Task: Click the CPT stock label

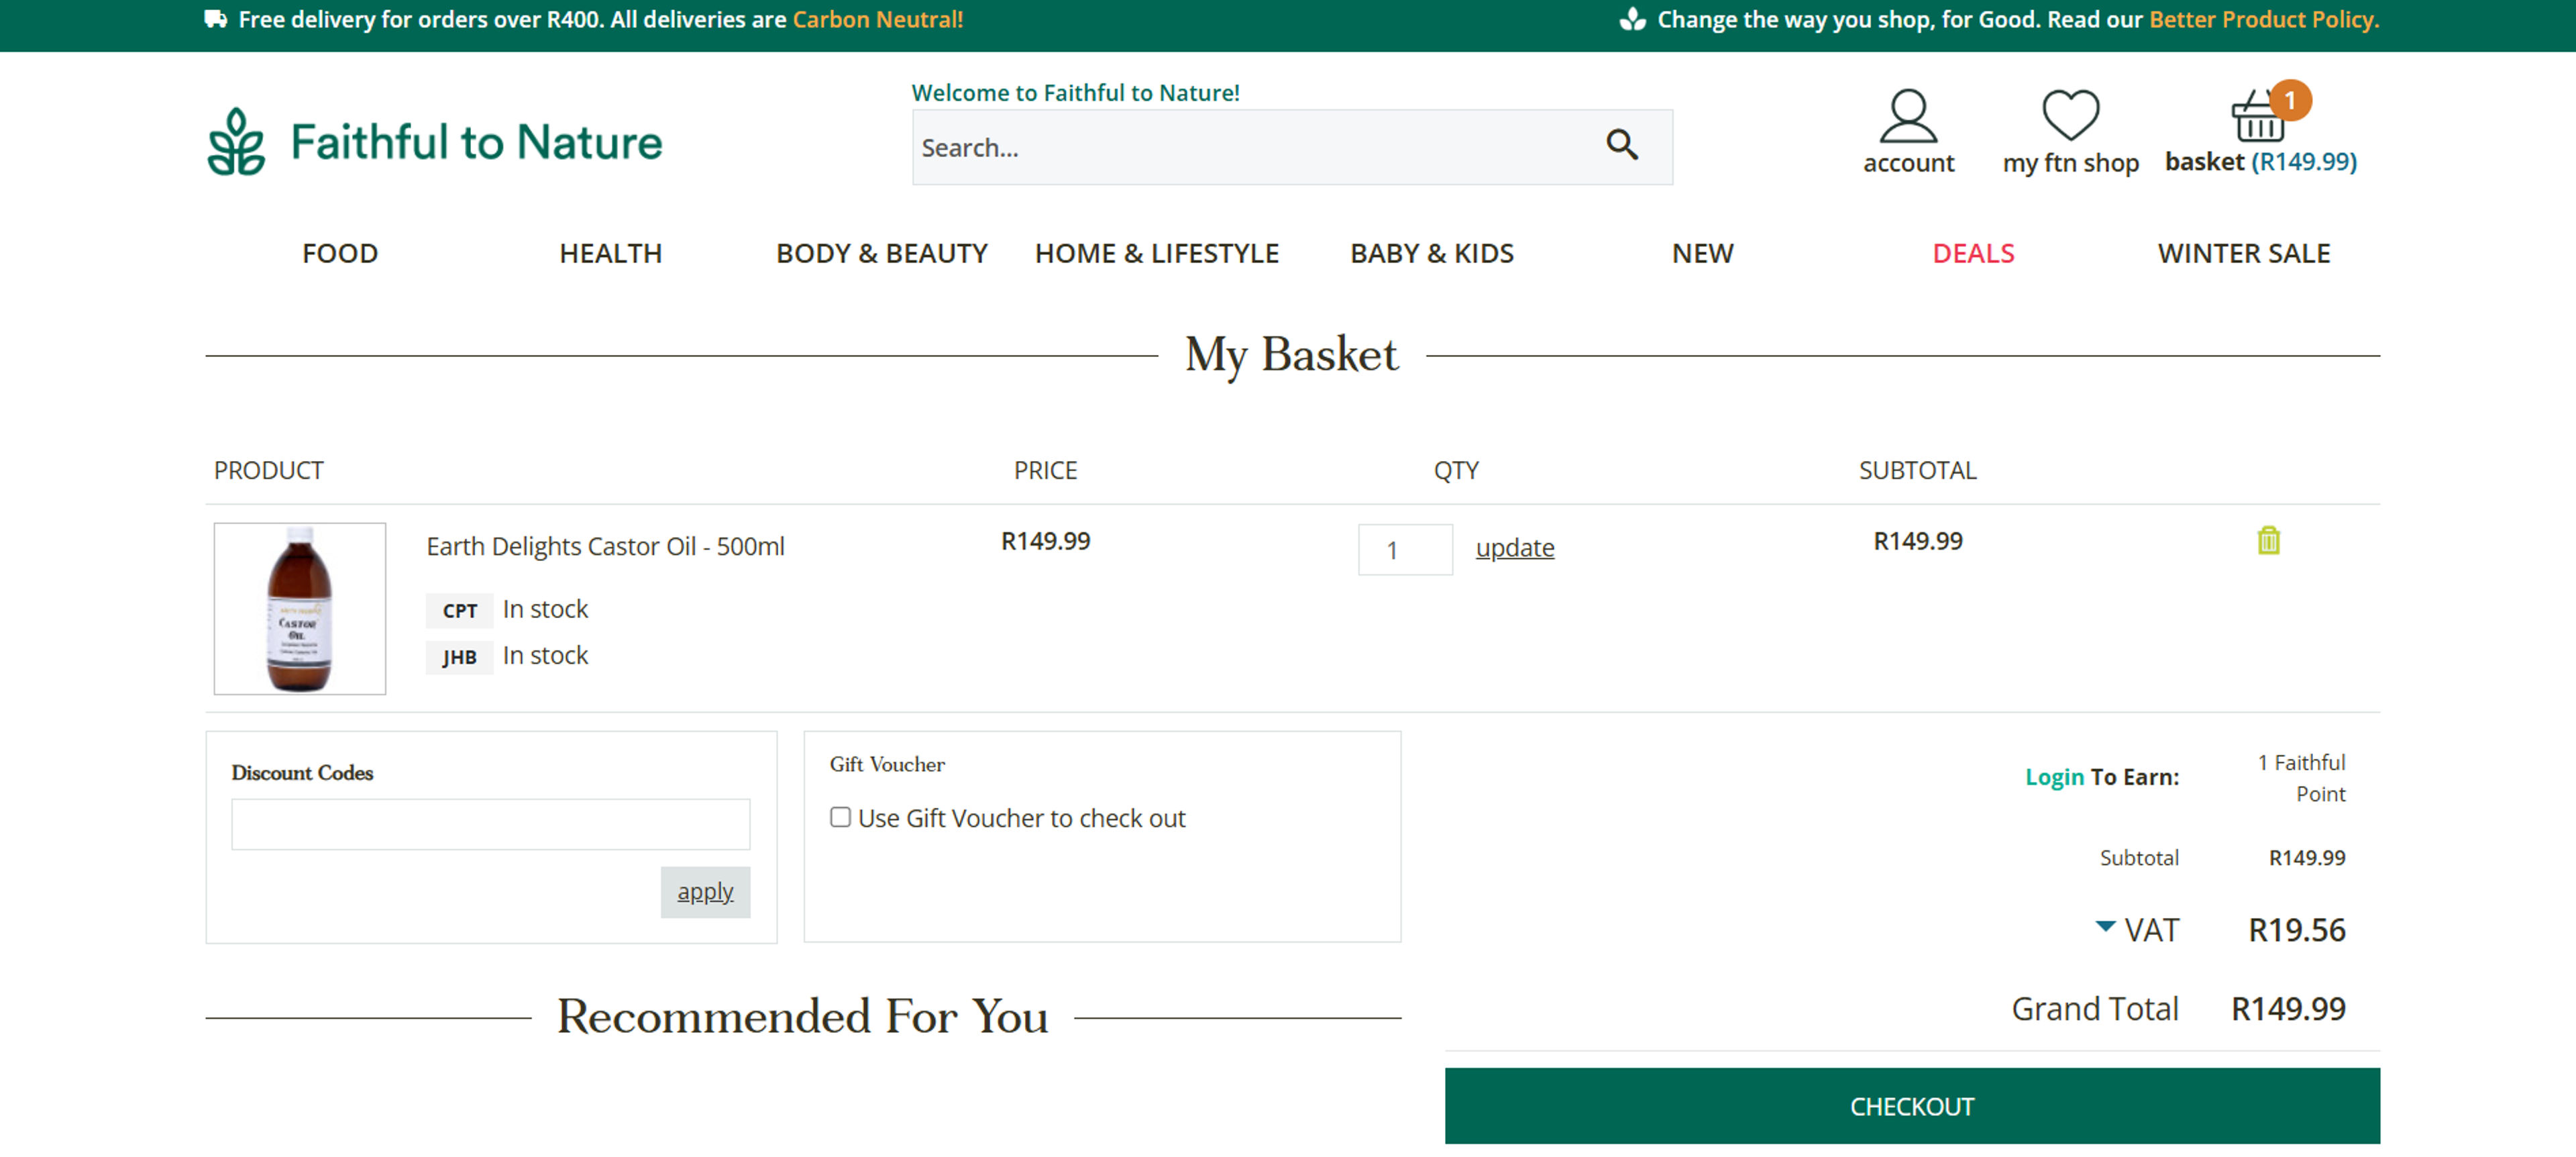Action: point(459,611)
